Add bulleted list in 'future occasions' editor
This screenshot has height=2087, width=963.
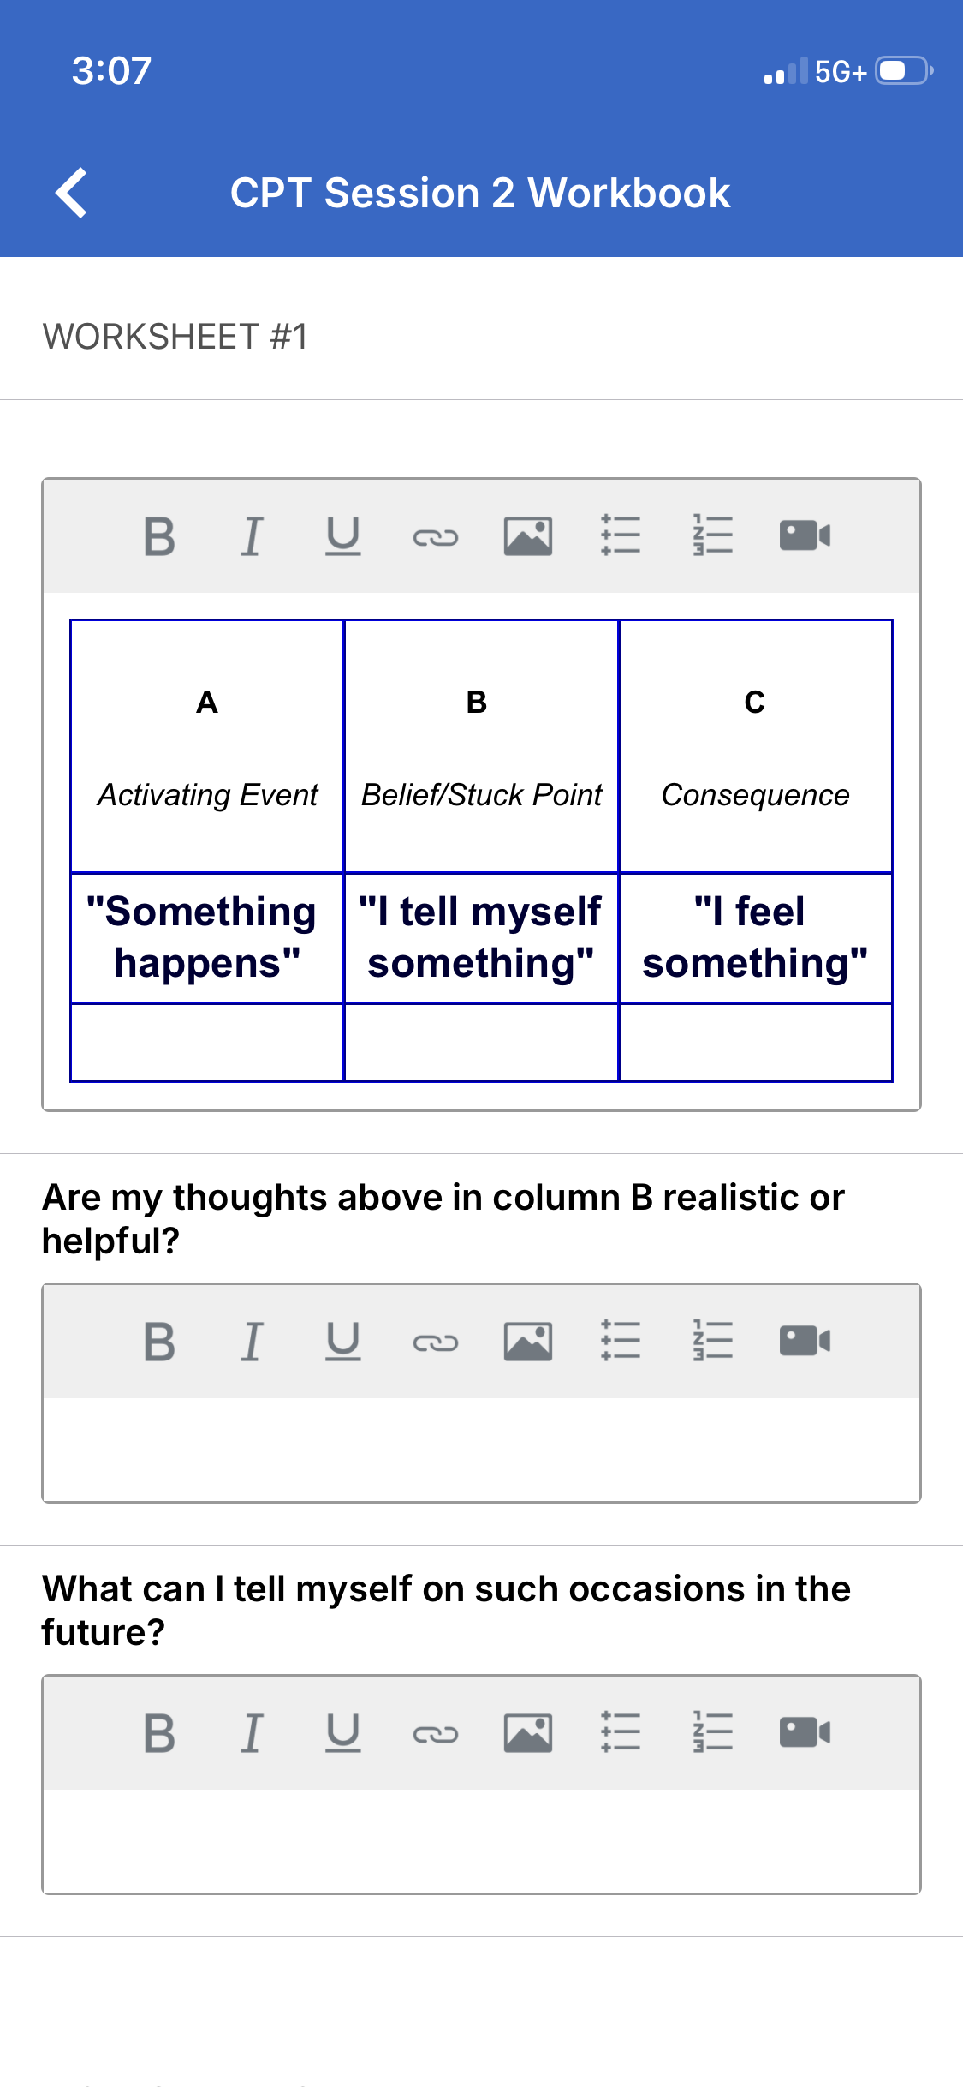(x=621, y=1732)
